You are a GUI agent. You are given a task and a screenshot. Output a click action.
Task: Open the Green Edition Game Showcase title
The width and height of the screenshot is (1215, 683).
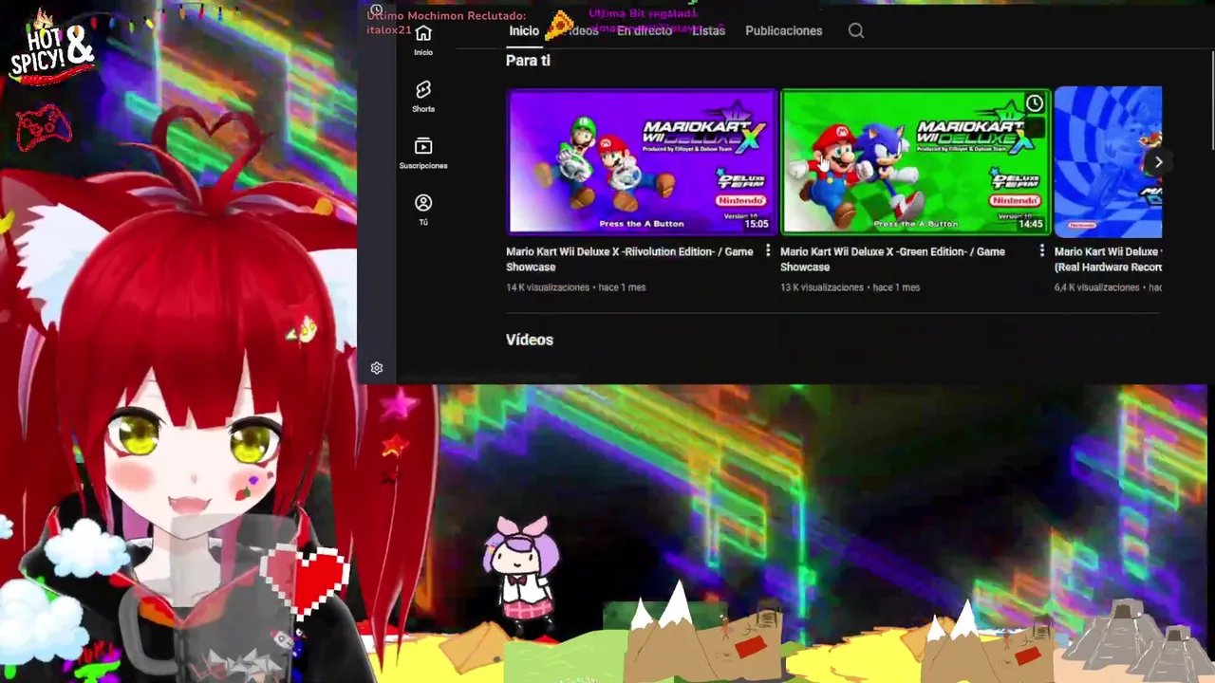coord(892,259)
